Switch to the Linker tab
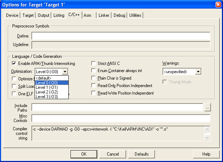 coord(104,15)
